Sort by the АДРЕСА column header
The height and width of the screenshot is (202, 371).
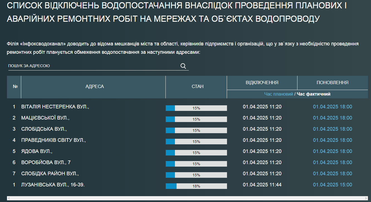(x=95, y=86)
